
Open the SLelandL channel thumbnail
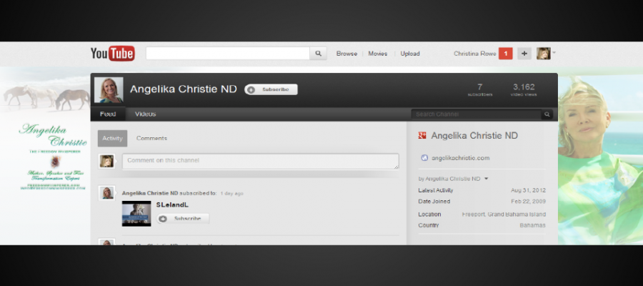click(136, 213)
